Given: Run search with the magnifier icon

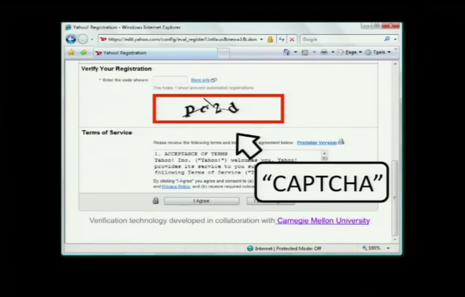Looking at the screenshot, I should (387, 39).
